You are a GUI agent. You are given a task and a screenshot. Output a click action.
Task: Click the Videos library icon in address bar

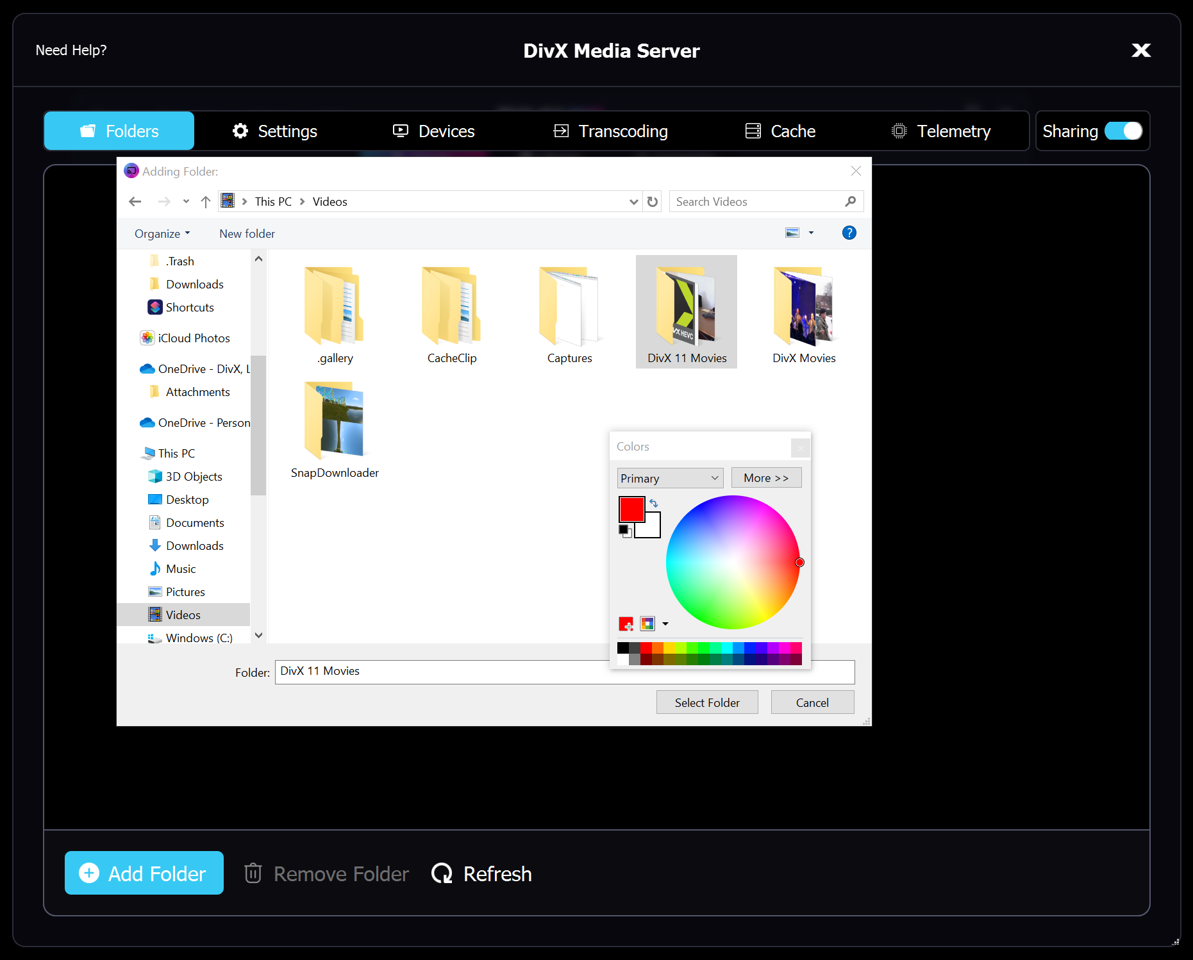[x=228, y=201]
